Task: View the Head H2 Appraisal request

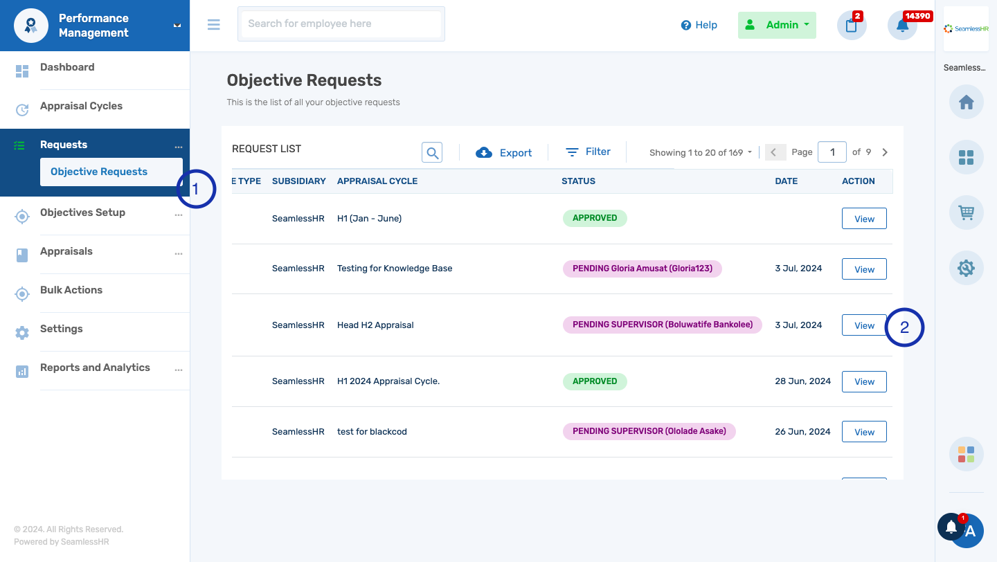Action: 863,325
